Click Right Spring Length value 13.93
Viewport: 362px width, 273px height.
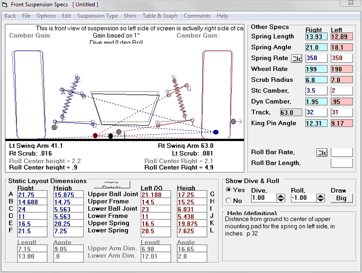tap(316, 36)
